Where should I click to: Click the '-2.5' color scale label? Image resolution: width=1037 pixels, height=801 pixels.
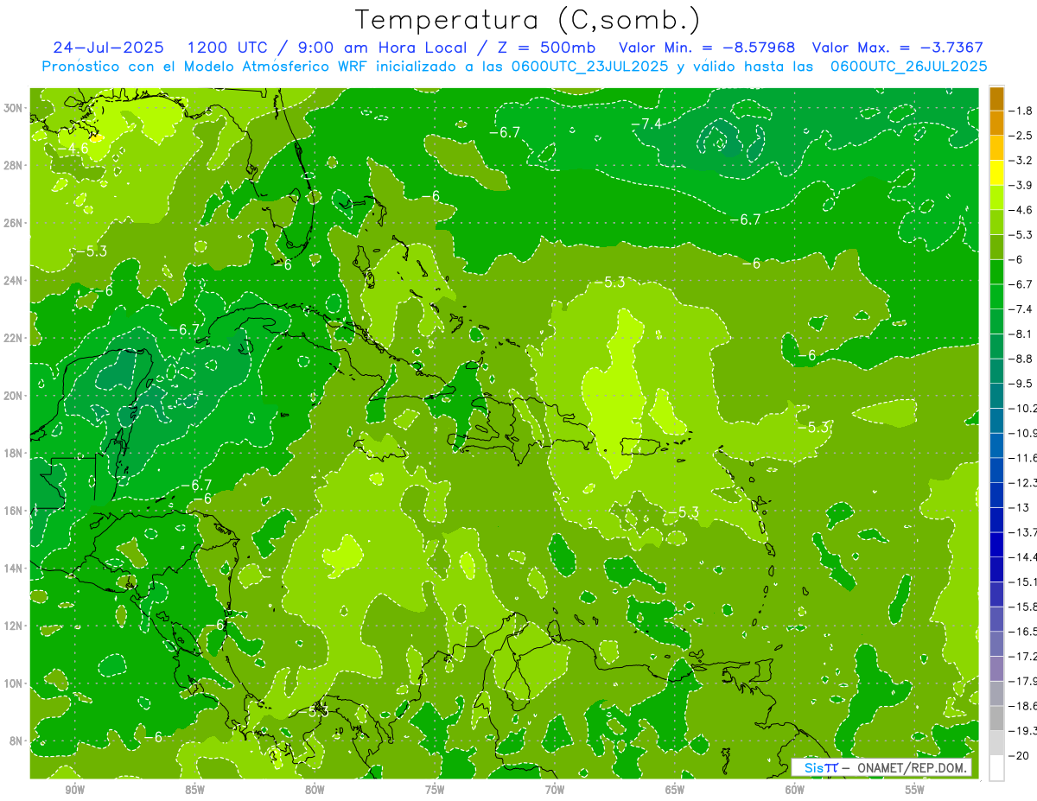(x=1021, y=136)
